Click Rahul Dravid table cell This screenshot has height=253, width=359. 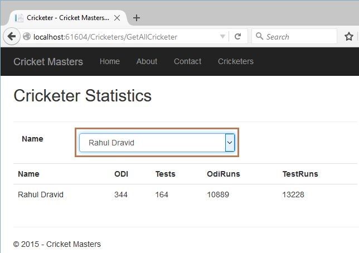pos(41,194)
